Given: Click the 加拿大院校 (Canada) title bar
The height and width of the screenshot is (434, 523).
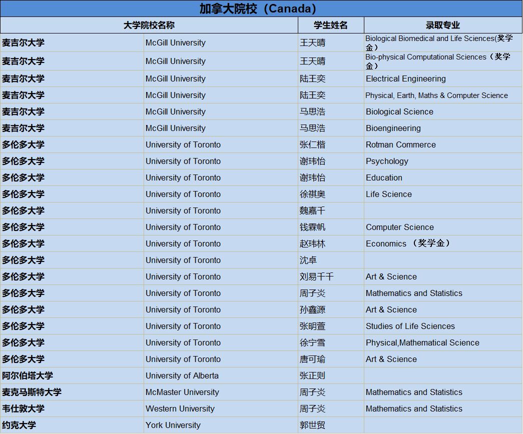Looking at the screenshot, I should [x=261, y=8].
